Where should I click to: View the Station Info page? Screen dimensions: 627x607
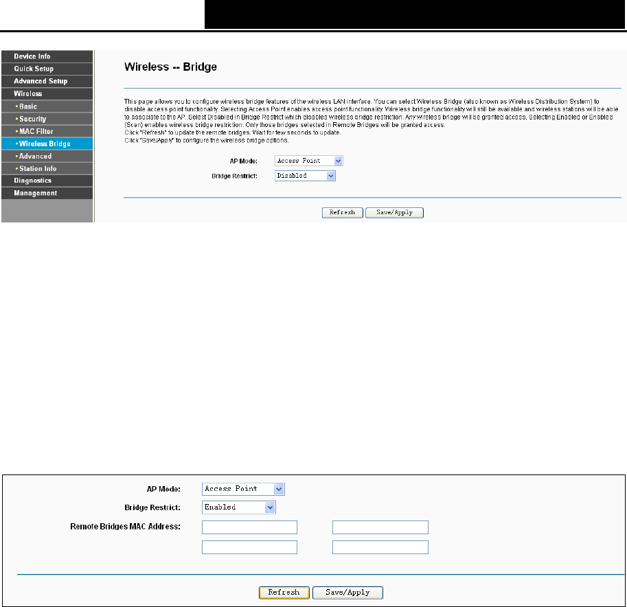(x=47, y=168)
